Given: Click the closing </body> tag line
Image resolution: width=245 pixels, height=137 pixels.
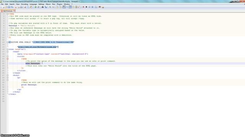Looking at the screenshot, I should pyautogui.click(x=16, y=92).
